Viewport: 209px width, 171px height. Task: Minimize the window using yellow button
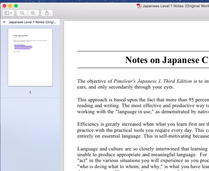10,6
